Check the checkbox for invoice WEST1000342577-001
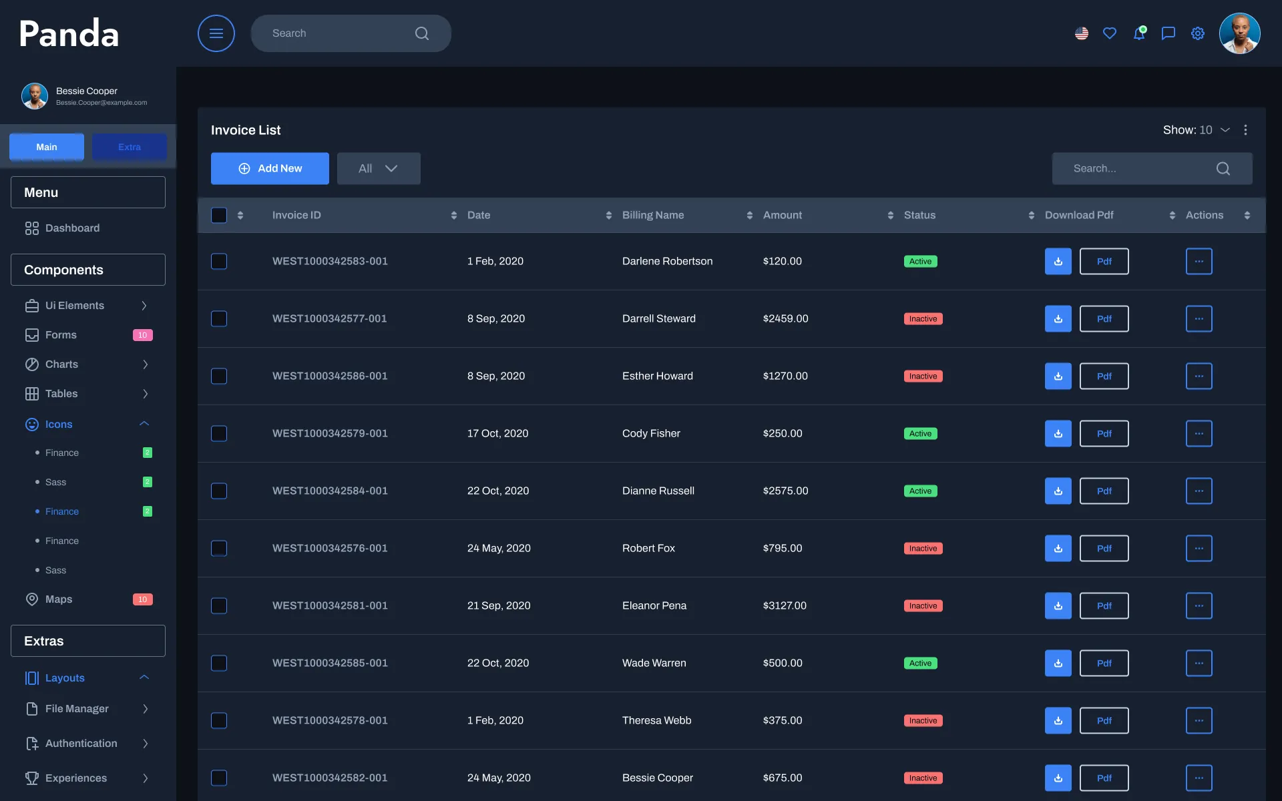Screen dimensions: 1282x801 pyautogui.click(x=219, y=318)
